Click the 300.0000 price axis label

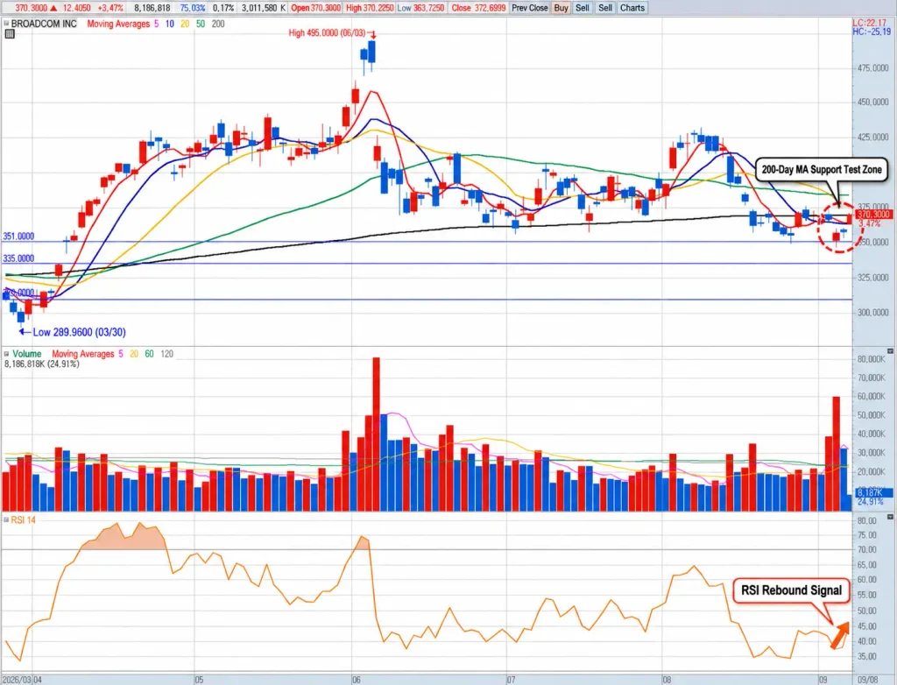tap(873, 313)
